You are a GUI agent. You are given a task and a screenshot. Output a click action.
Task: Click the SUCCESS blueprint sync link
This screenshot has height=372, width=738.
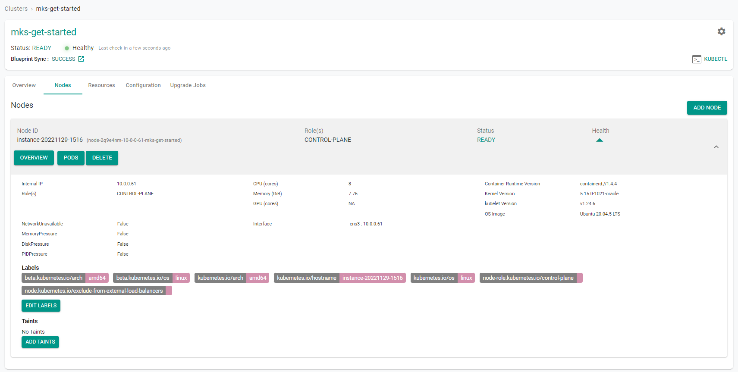tap(63, 59)
